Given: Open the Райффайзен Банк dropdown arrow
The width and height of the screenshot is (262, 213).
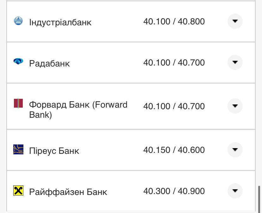Looking at the screenshot, I should (234, 191).
